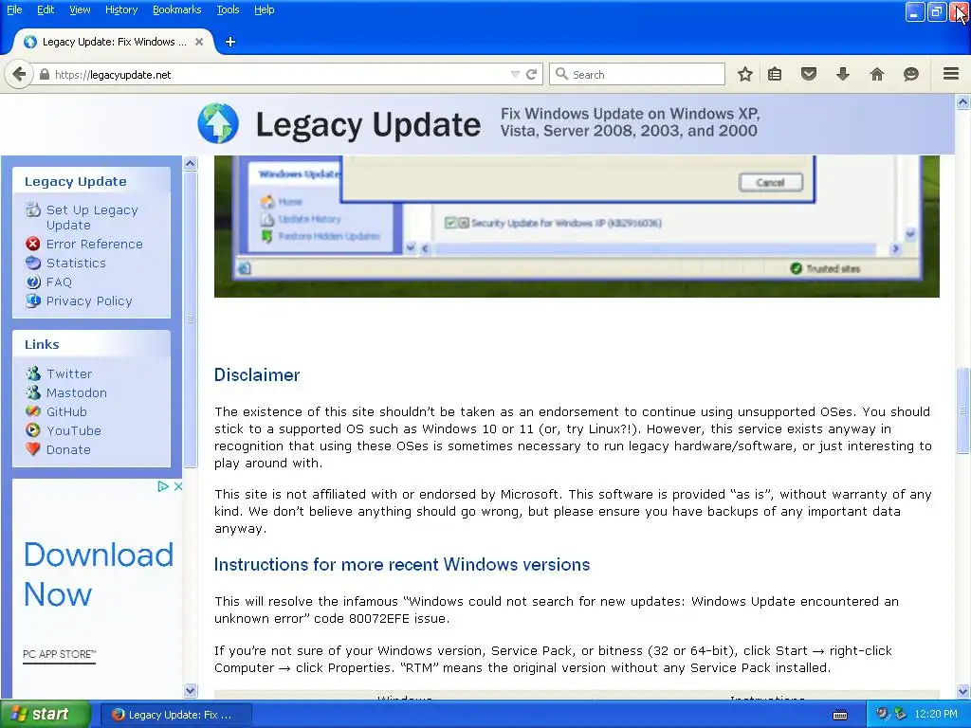Bookmark this page with the star icon
Viewport: 971px width, 728px height.
click(x=745, y=74)
